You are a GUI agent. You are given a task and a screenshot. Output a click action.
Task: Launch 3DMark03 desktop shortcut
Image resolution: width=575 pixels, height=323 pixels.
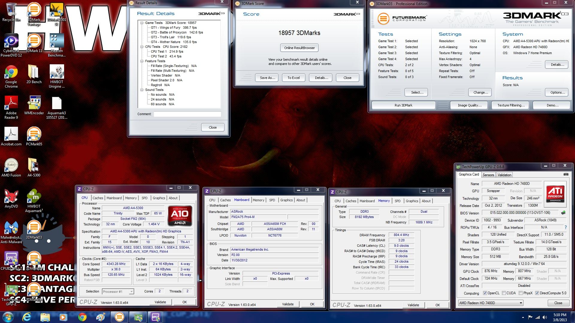pos(34,230)
